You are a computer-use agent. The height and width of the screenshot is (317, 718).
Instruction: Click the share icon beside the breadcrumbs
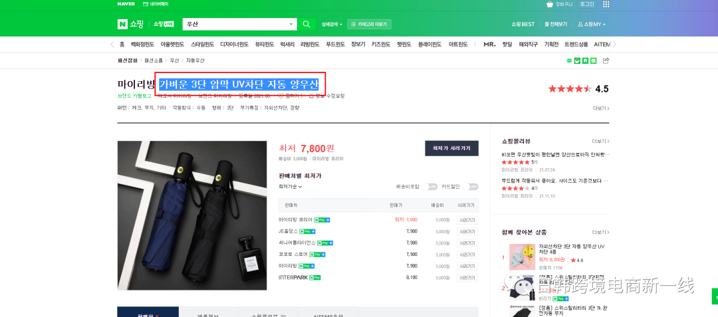coord(606,60)
